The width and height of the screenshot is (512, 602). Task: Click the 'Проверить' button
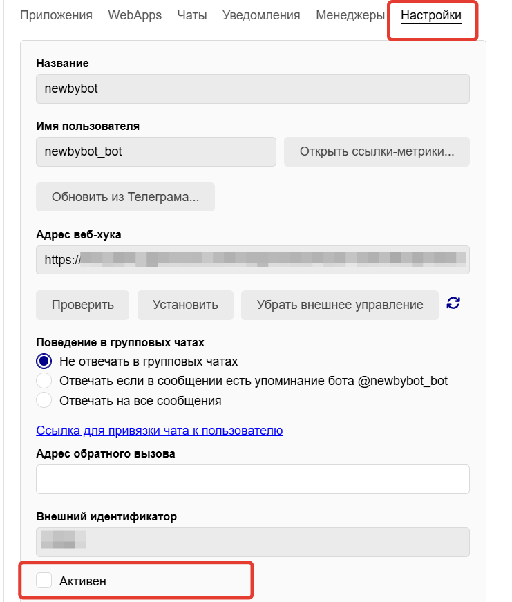[82, 304]
